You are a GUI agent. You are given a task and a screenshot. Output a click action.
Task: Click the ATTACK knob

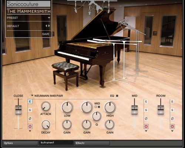point(46,106)
